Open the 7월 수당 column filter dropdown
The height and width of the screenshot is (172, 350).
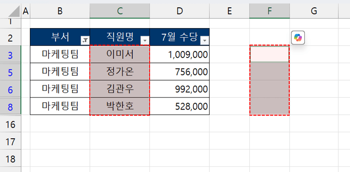(x=205, y=40)
